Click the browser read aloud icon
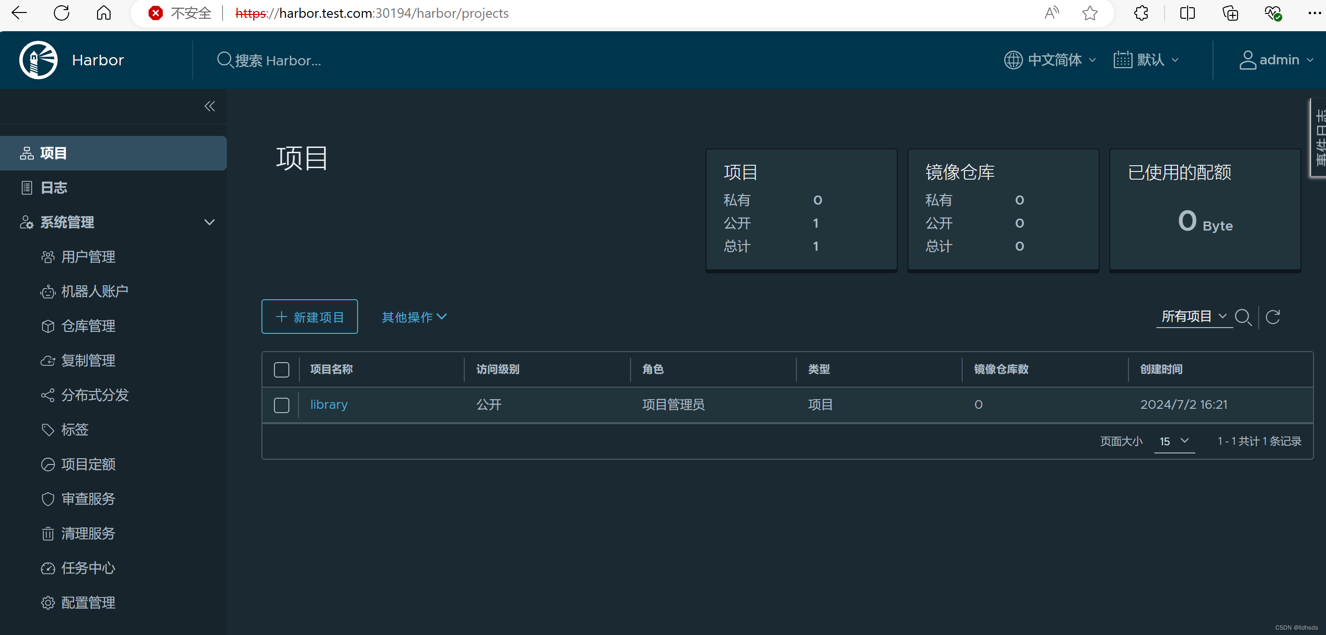1326x635 pixels. click(1051, 13)
